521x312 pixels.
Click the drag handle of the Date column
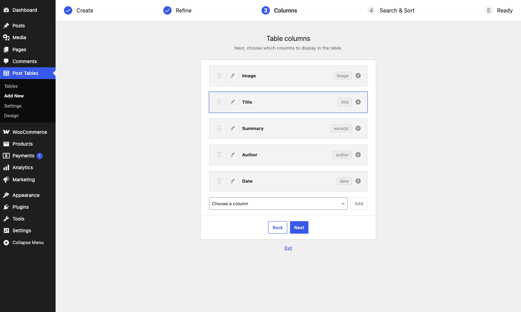pyautogui.click(x=219, y=181)
